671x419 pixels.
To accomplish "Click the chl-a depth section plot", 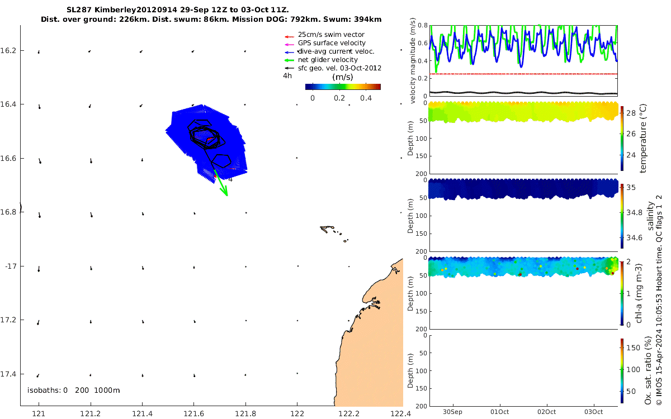I will coord(523,292).
